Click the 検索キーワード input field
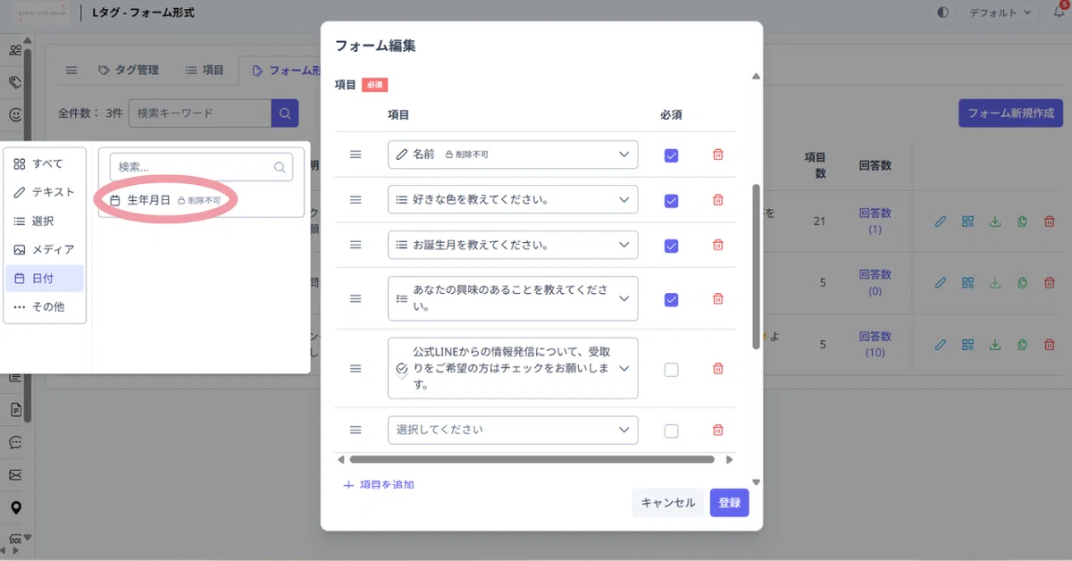The image size is (1072, 561). (x=200, y=113)
